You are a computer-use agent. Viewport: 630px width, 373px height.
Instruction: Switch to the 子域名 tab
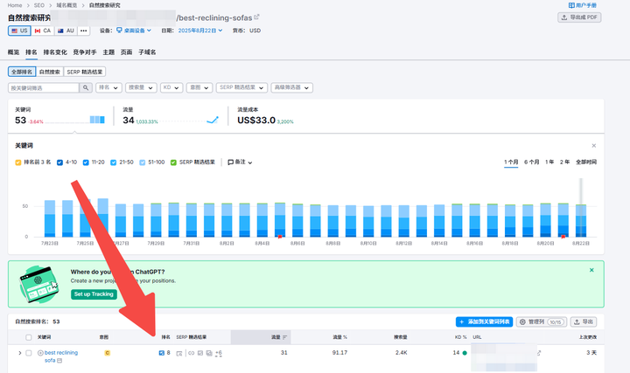pyautogui.click(x=147, y=52)
